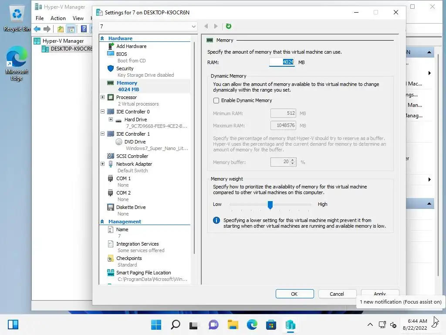The width and height of the screenshot is (446, 335).
Task: Click the green refresh icon
Action: (228, 26)
